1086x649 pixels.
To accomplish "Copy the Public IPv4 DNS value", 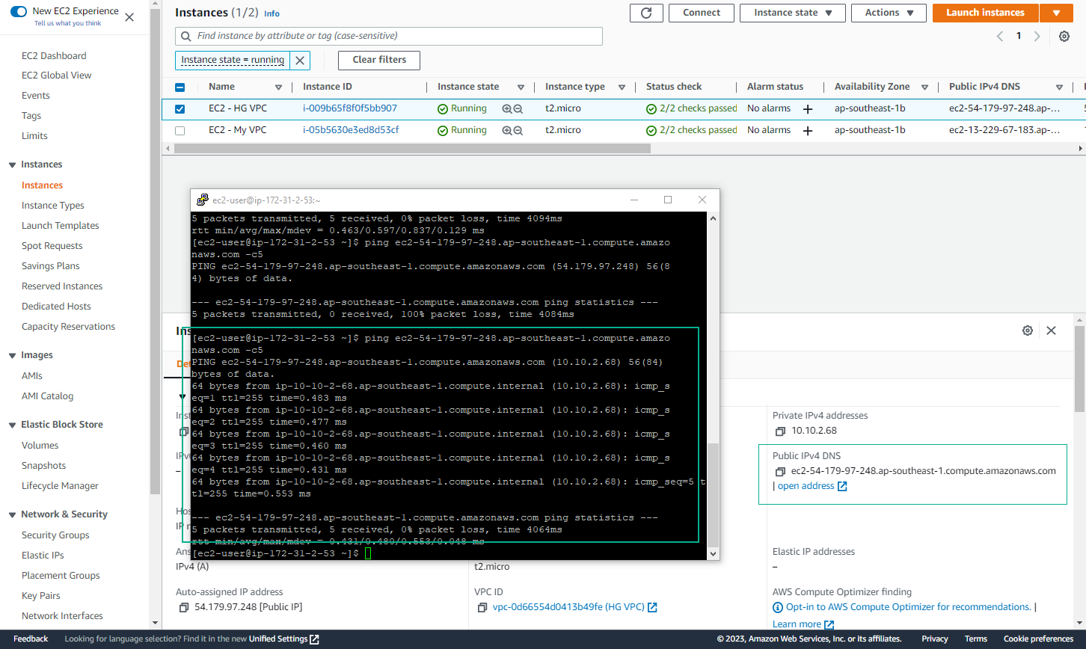I will coord(780,472).
